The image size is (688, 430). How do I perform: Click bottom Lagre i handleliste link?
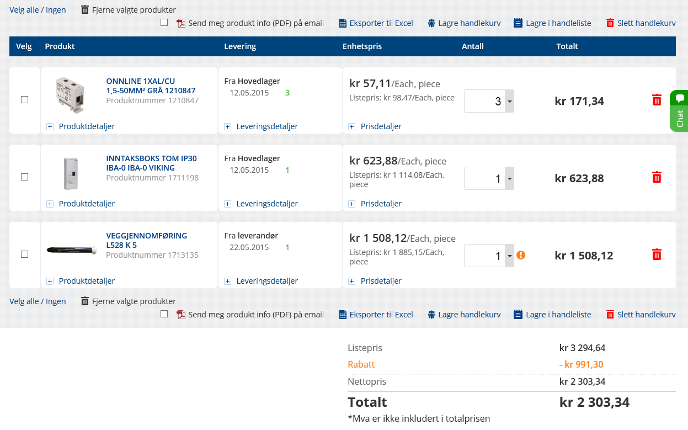[x=558, y=315]
